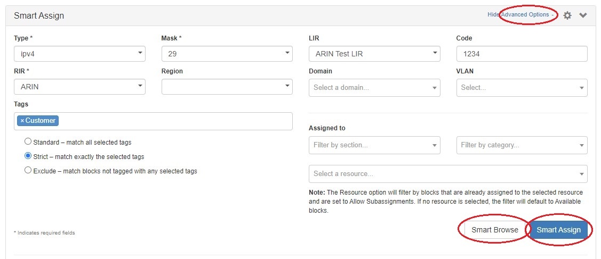Open the gear settings icon
This screenshot has width=601, height=259.
567,15
